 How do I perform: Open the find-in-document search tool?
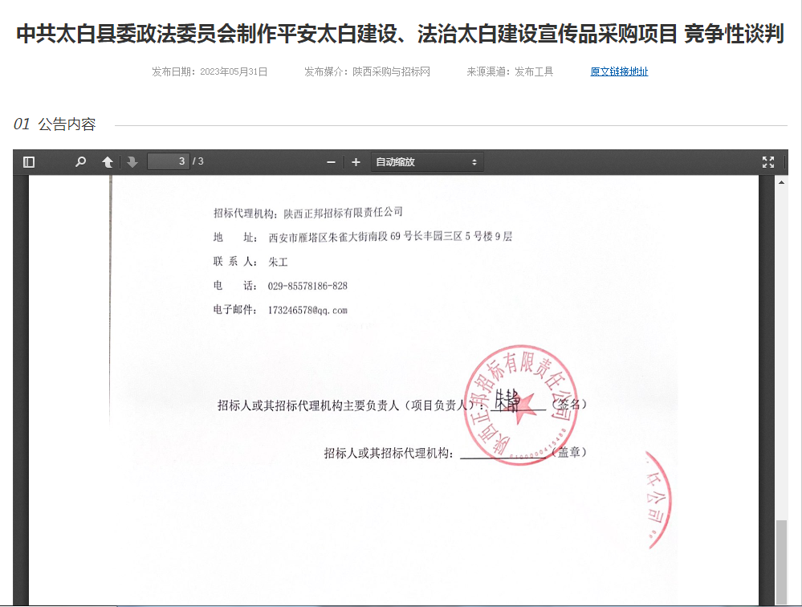point(80,162)
